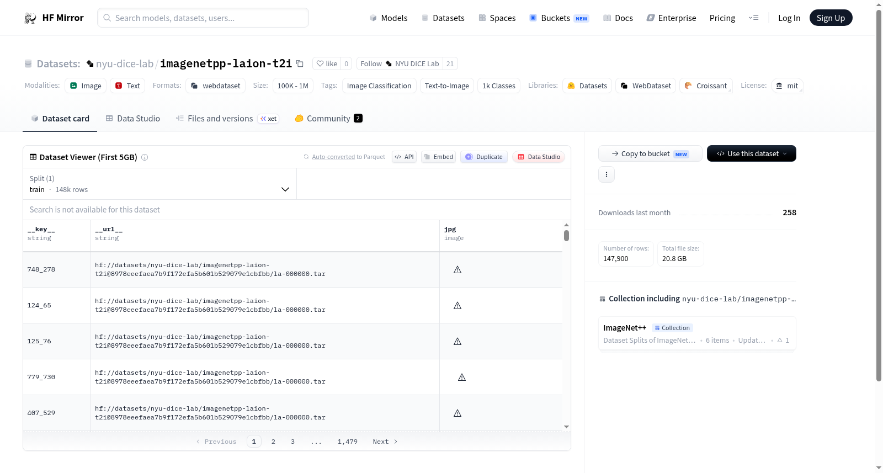883x473 pixels.
Task: Switch to the Dataset card tab
Action: tap(60, 119)
